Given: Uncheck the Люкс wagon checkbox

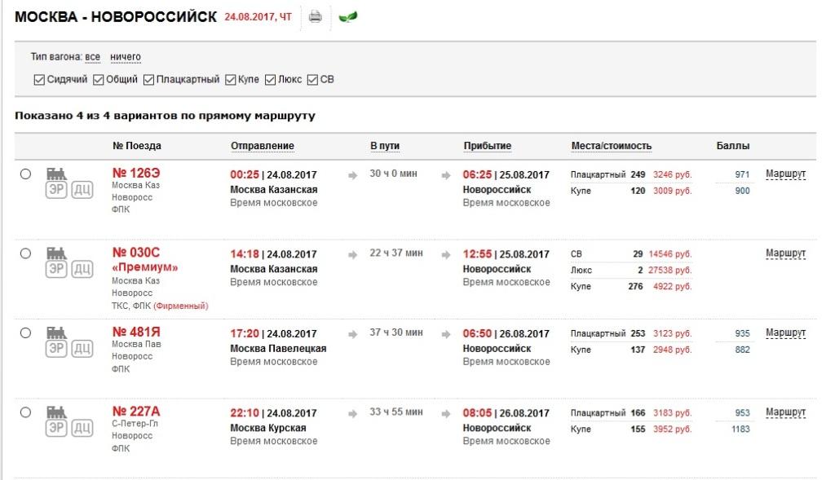Looking at the screenshot, I should click(x=271, y=80).
